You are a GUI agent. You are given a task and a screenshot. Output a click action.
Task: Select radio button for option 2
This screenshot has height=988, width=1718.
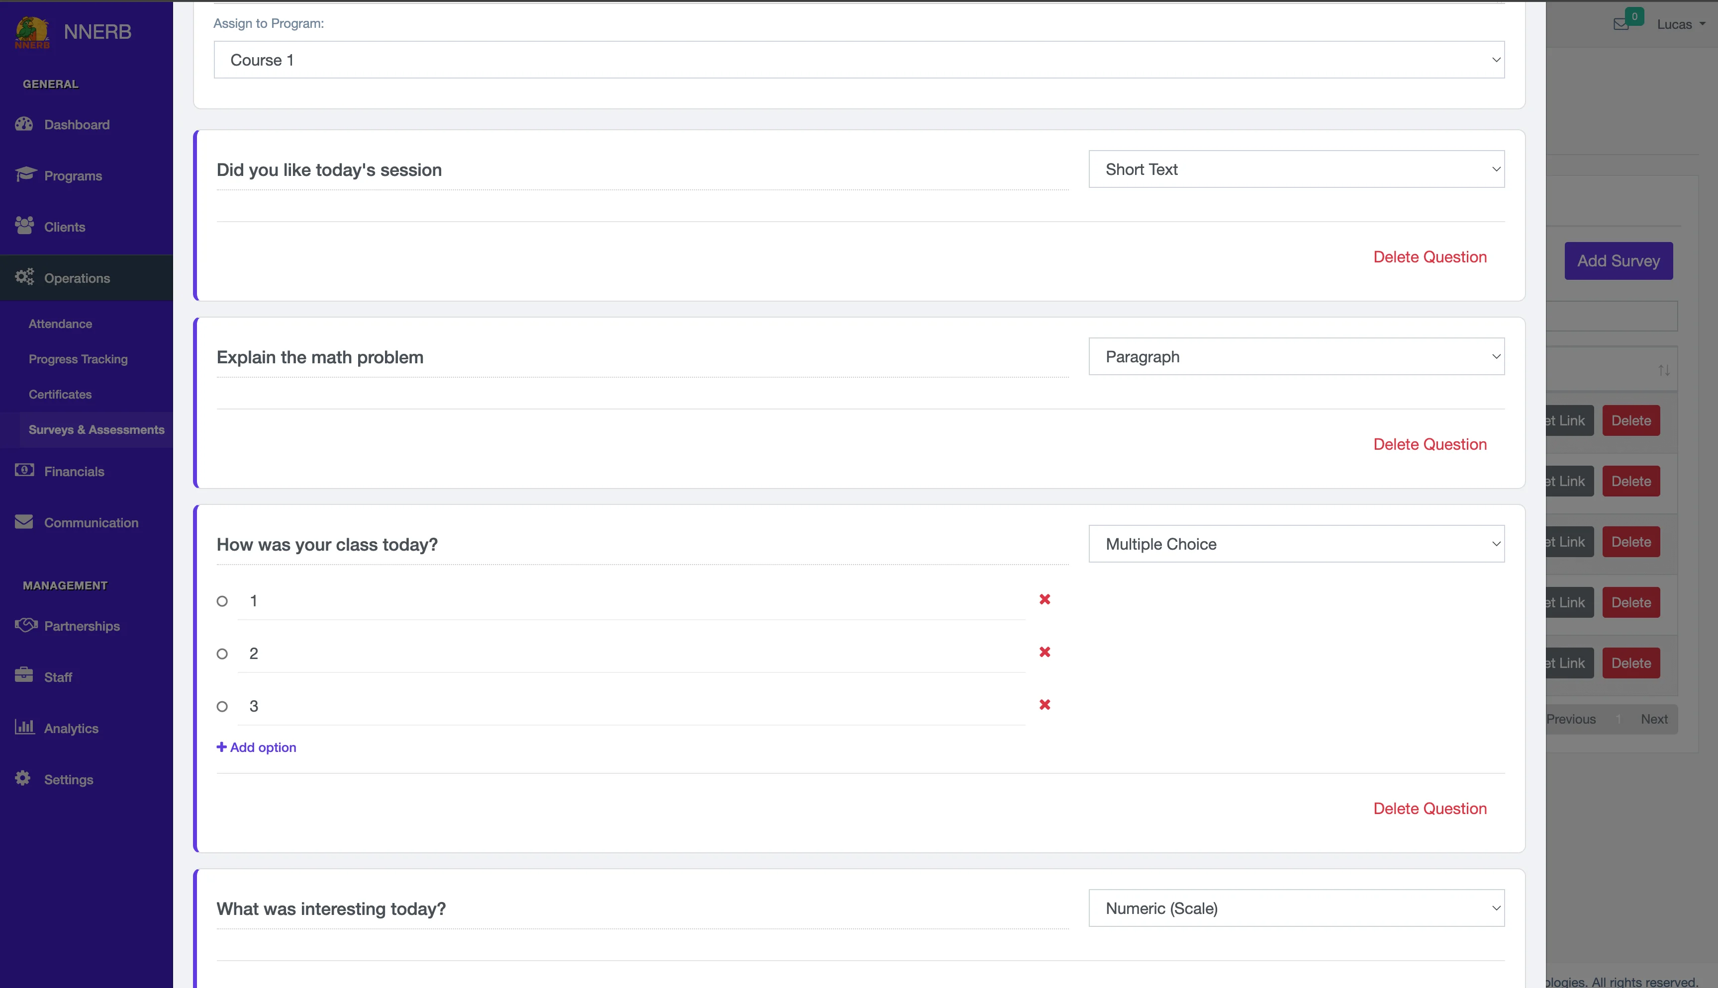coord(222,654)
